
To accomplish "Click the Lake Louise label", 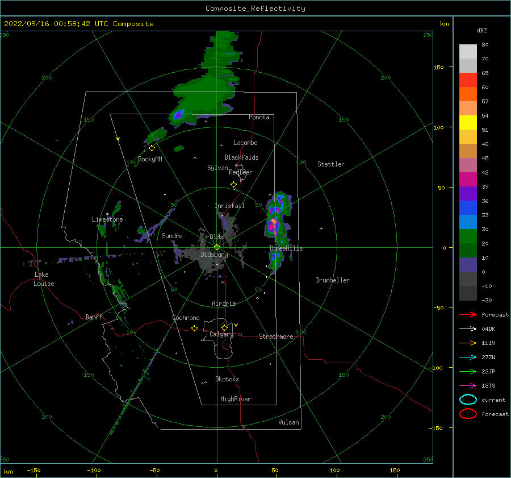I will coord(44,279).
